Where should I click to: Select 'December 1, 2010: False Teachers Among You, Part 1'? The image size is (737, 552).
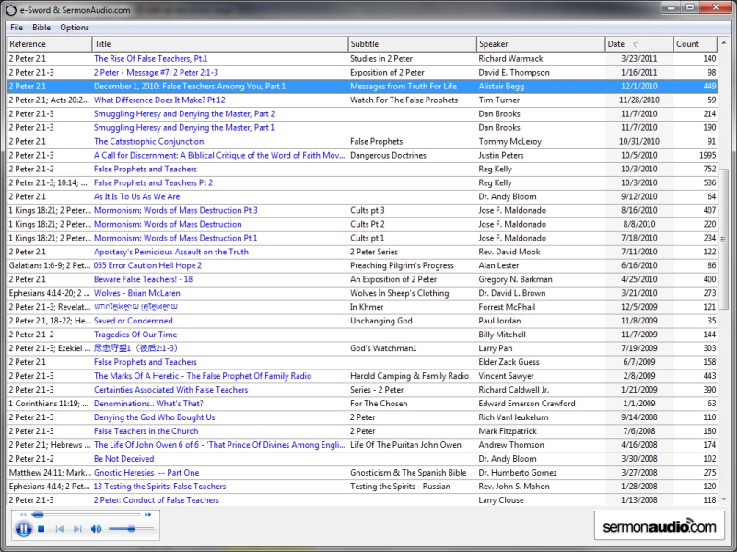[190, 86]
